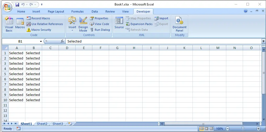266x132 pixels.
Task: Click the vertical scrollbar
Action: point(264,73)
